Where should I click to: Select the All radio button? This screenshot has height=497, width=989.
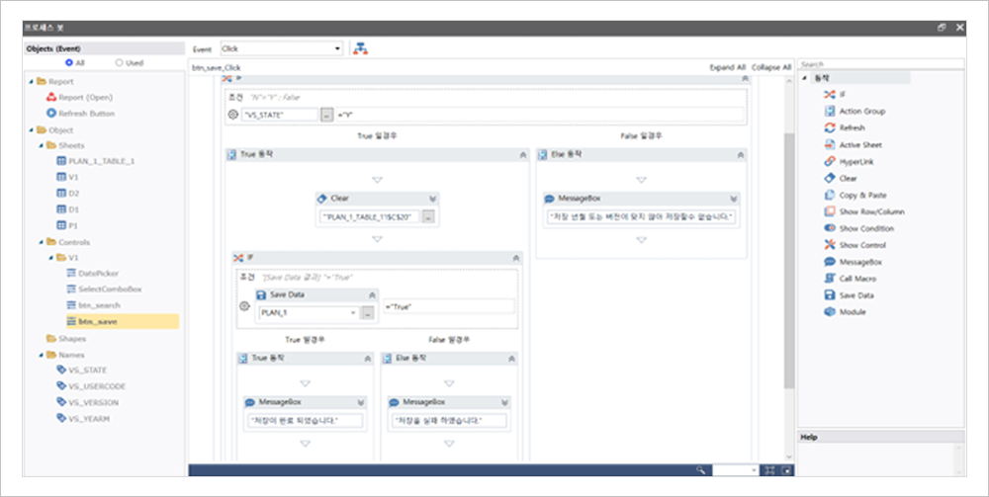pos(67,62)
